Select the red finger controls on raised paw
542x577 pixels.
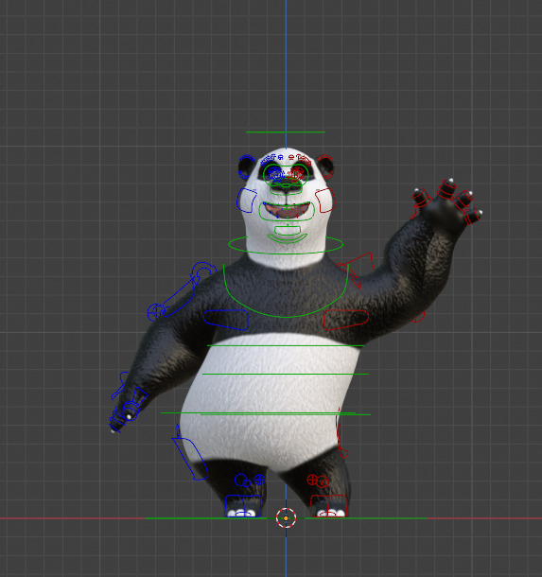click(447, 201)
